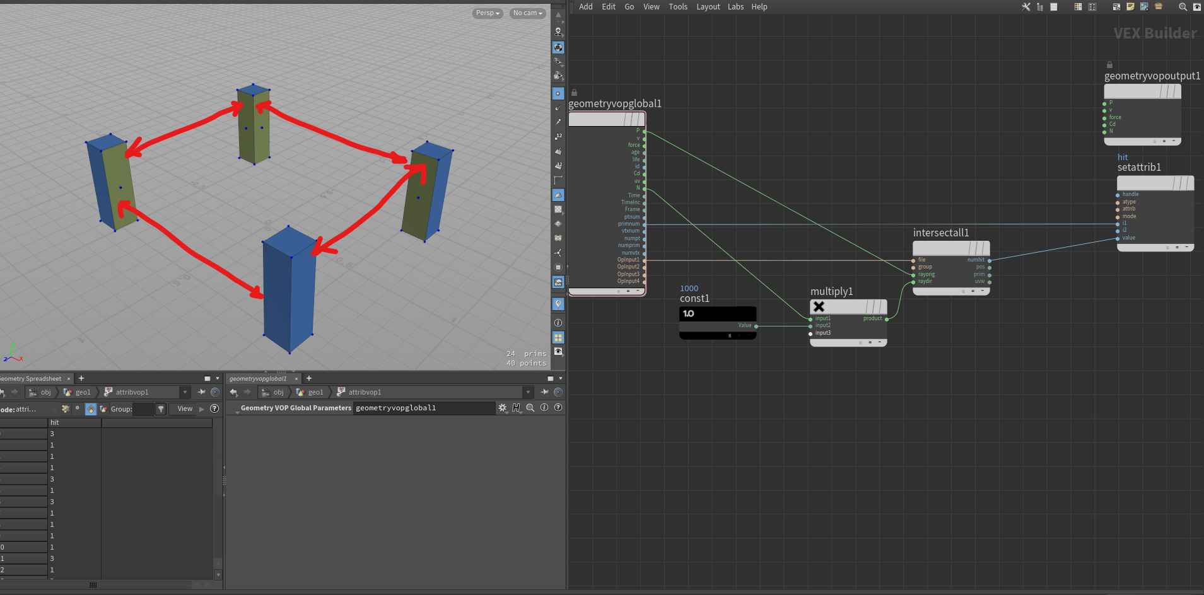Switch network view to list mode icon
This screenshot has height=595, width=1204.
(1053, 7)
